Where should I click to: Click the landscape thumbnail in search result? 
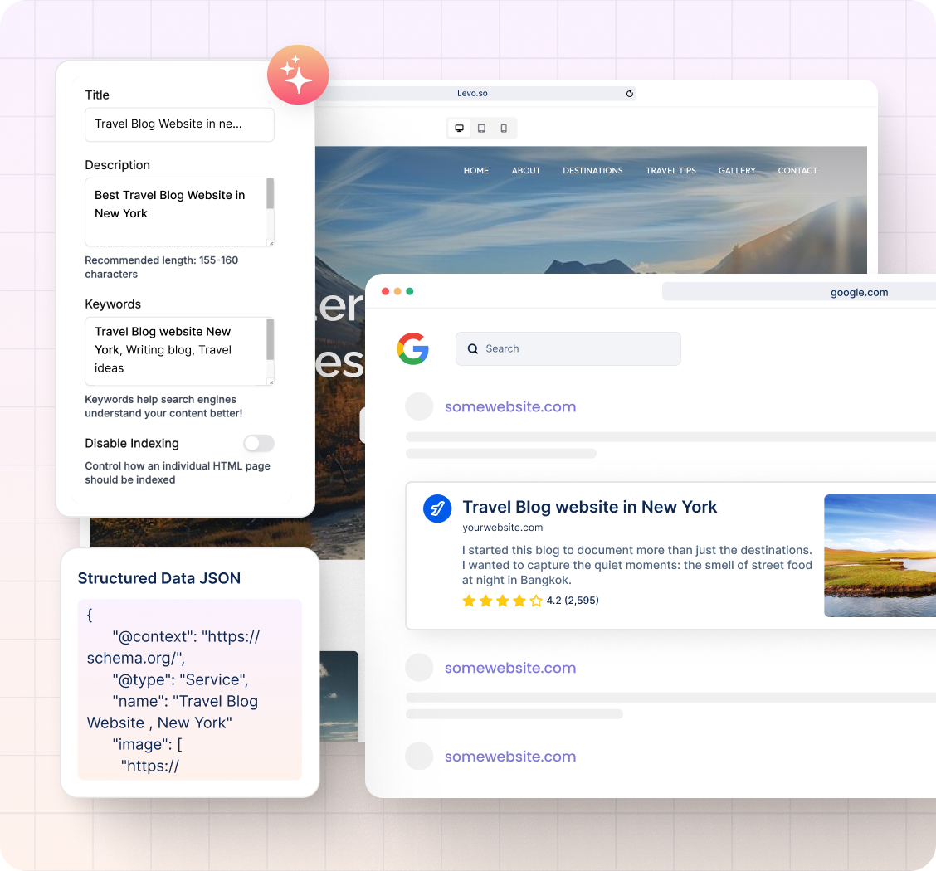tap(880, 556)
